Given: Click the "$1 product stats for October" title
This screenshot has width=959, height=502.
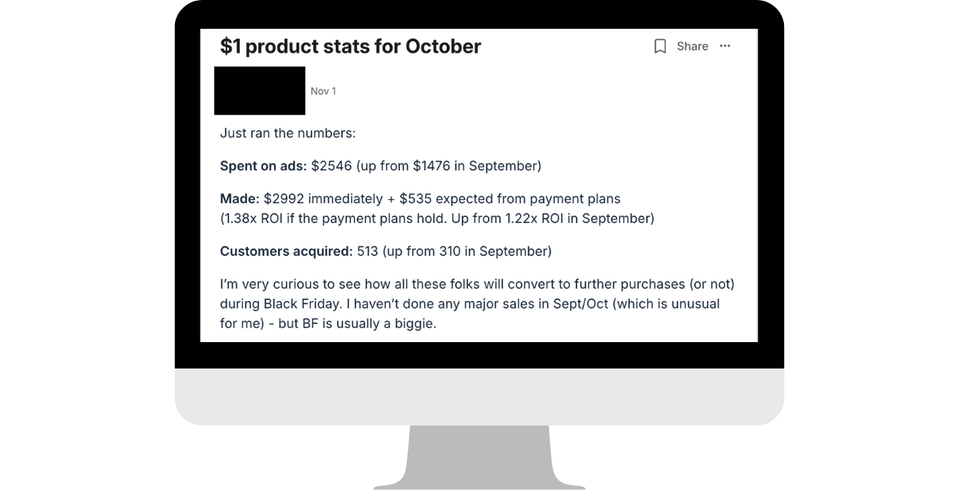Looking at the screenshot, I should tap(351, 46).
